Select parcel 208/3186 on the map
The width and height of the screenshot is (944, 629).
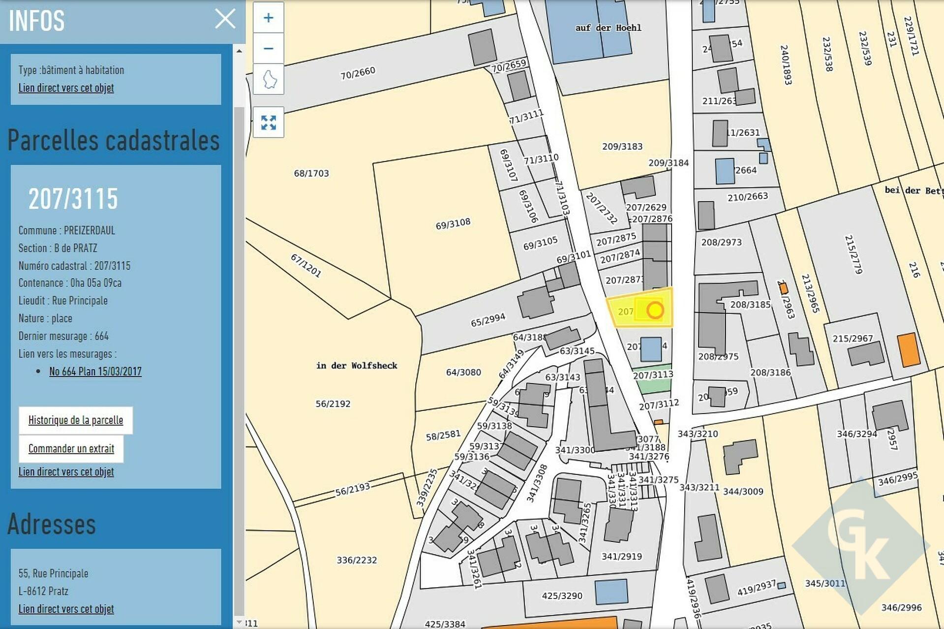tap(770, 373)
